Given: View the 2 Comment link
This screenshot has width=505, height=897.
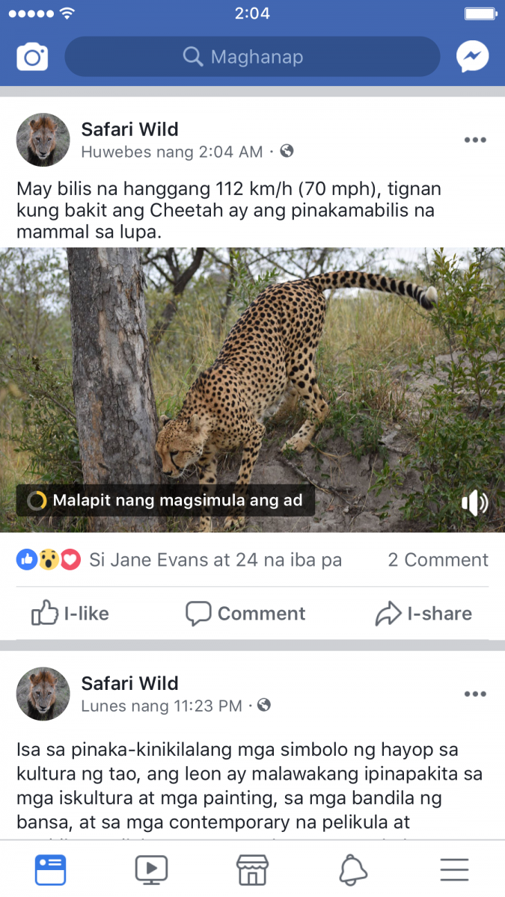Looking at the screenshot, I should click(438, 560).
